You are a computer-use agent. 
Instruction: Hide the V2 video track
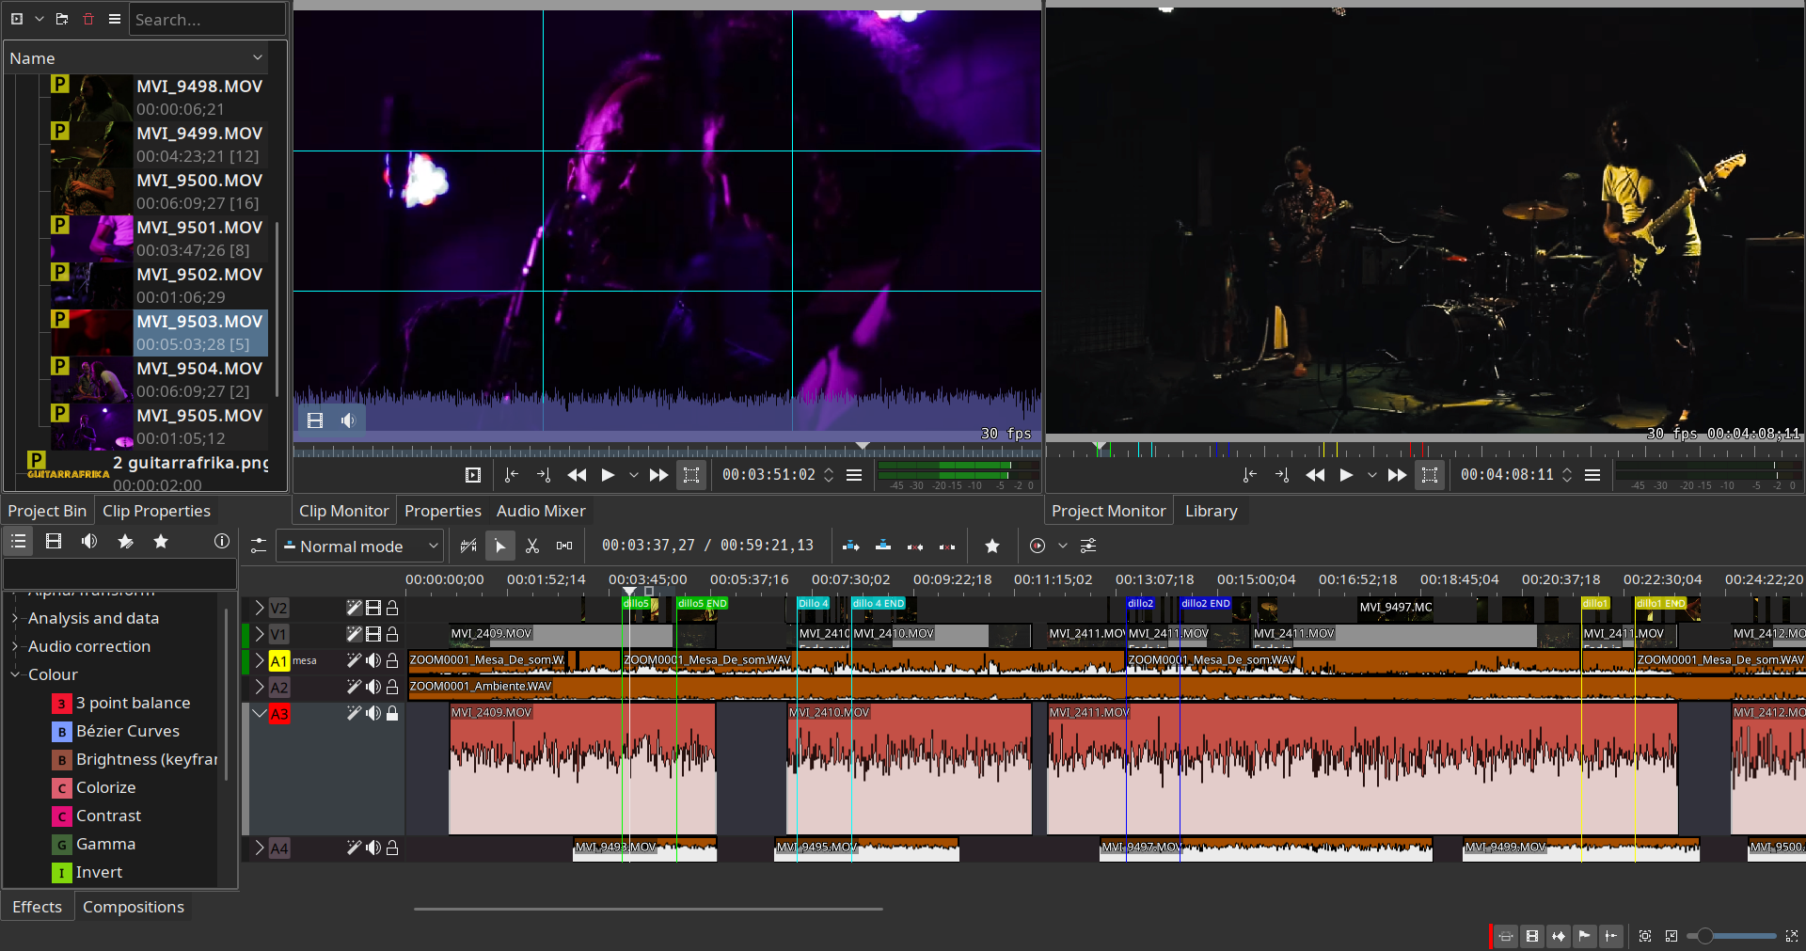(x=373, y=609)
